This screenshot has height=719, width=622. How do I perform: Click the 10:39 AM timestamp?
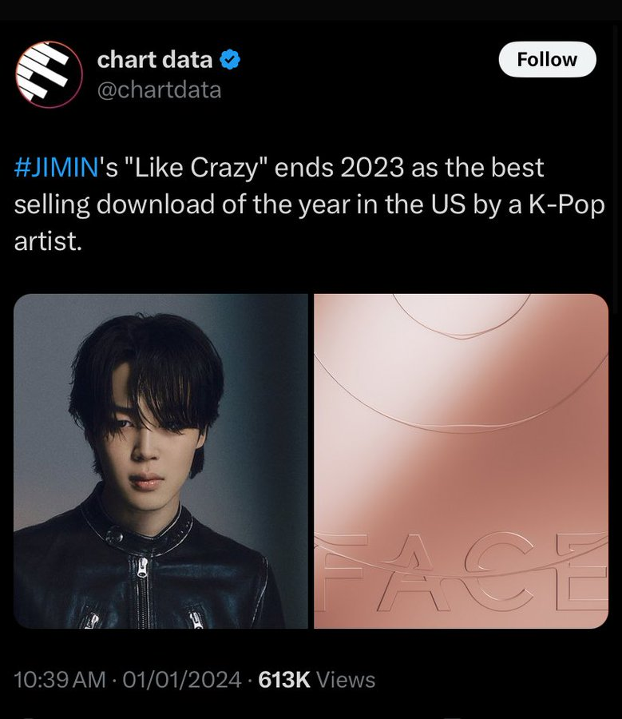coord(60,680)
